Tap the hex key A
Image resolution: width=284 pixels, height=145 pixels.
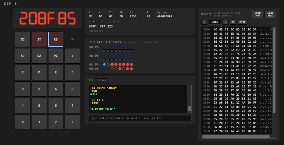(56, 89)
